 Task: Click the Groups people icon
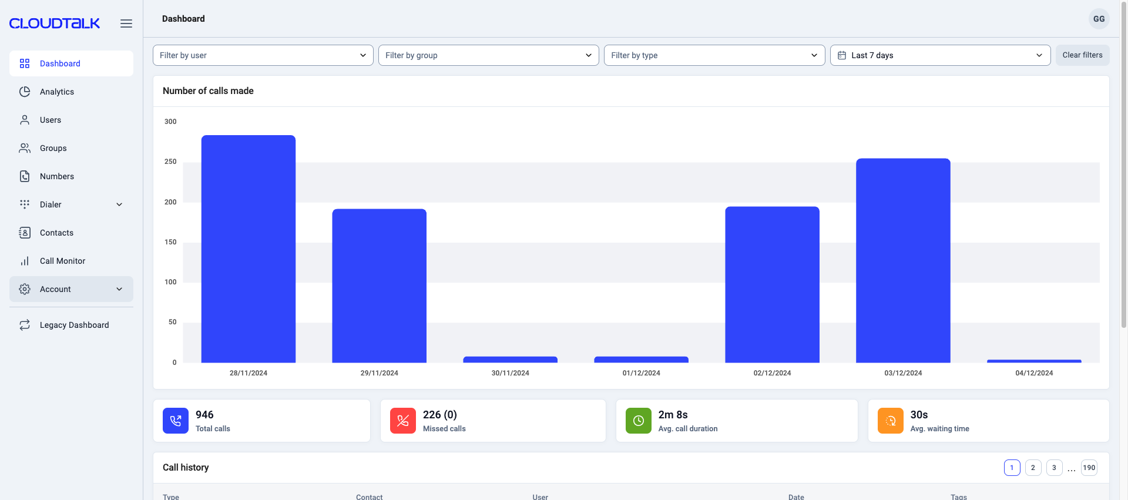tap(25, 148)
